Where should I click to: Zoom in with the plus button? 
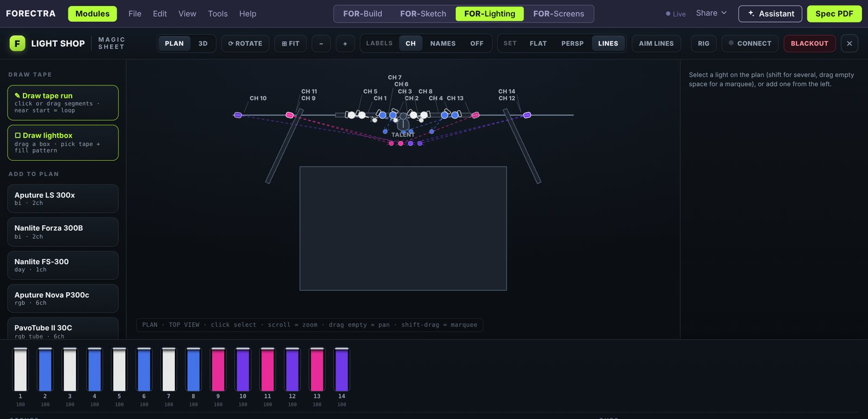pyautogui.click(x=345, y=43)
